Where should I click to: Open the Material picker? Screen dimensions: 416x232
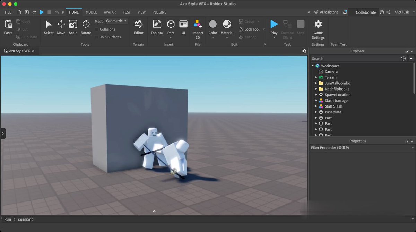227,29
